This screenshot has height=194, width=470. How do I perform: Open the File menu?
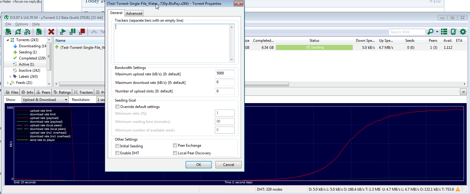[x=8, y=24]
